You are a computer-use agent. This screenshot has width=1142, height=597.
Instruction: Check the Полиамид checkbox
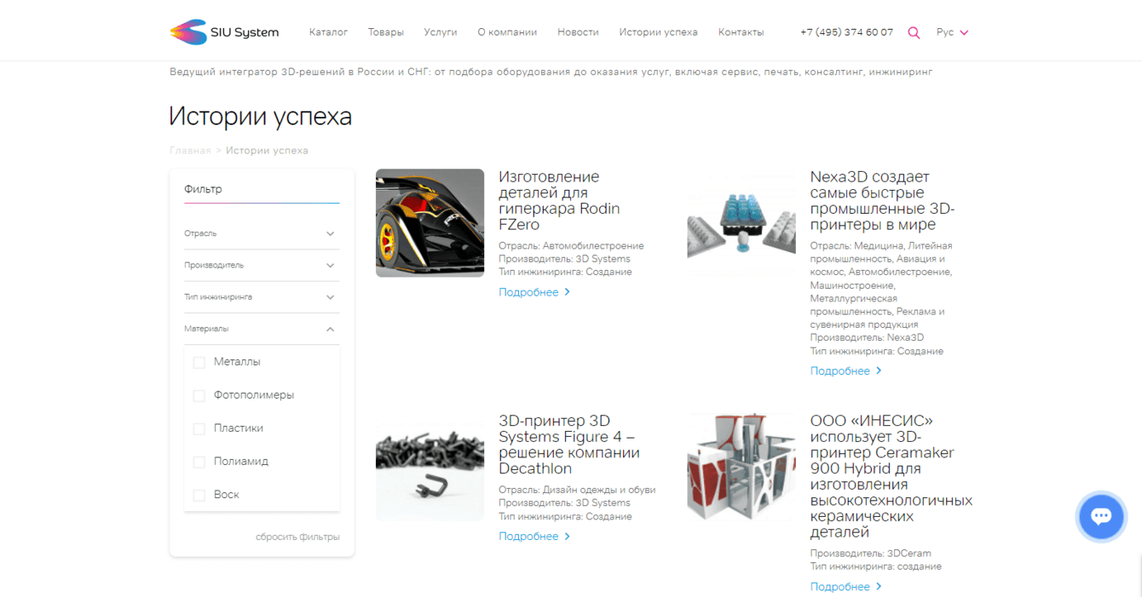(x=199, y=462)
